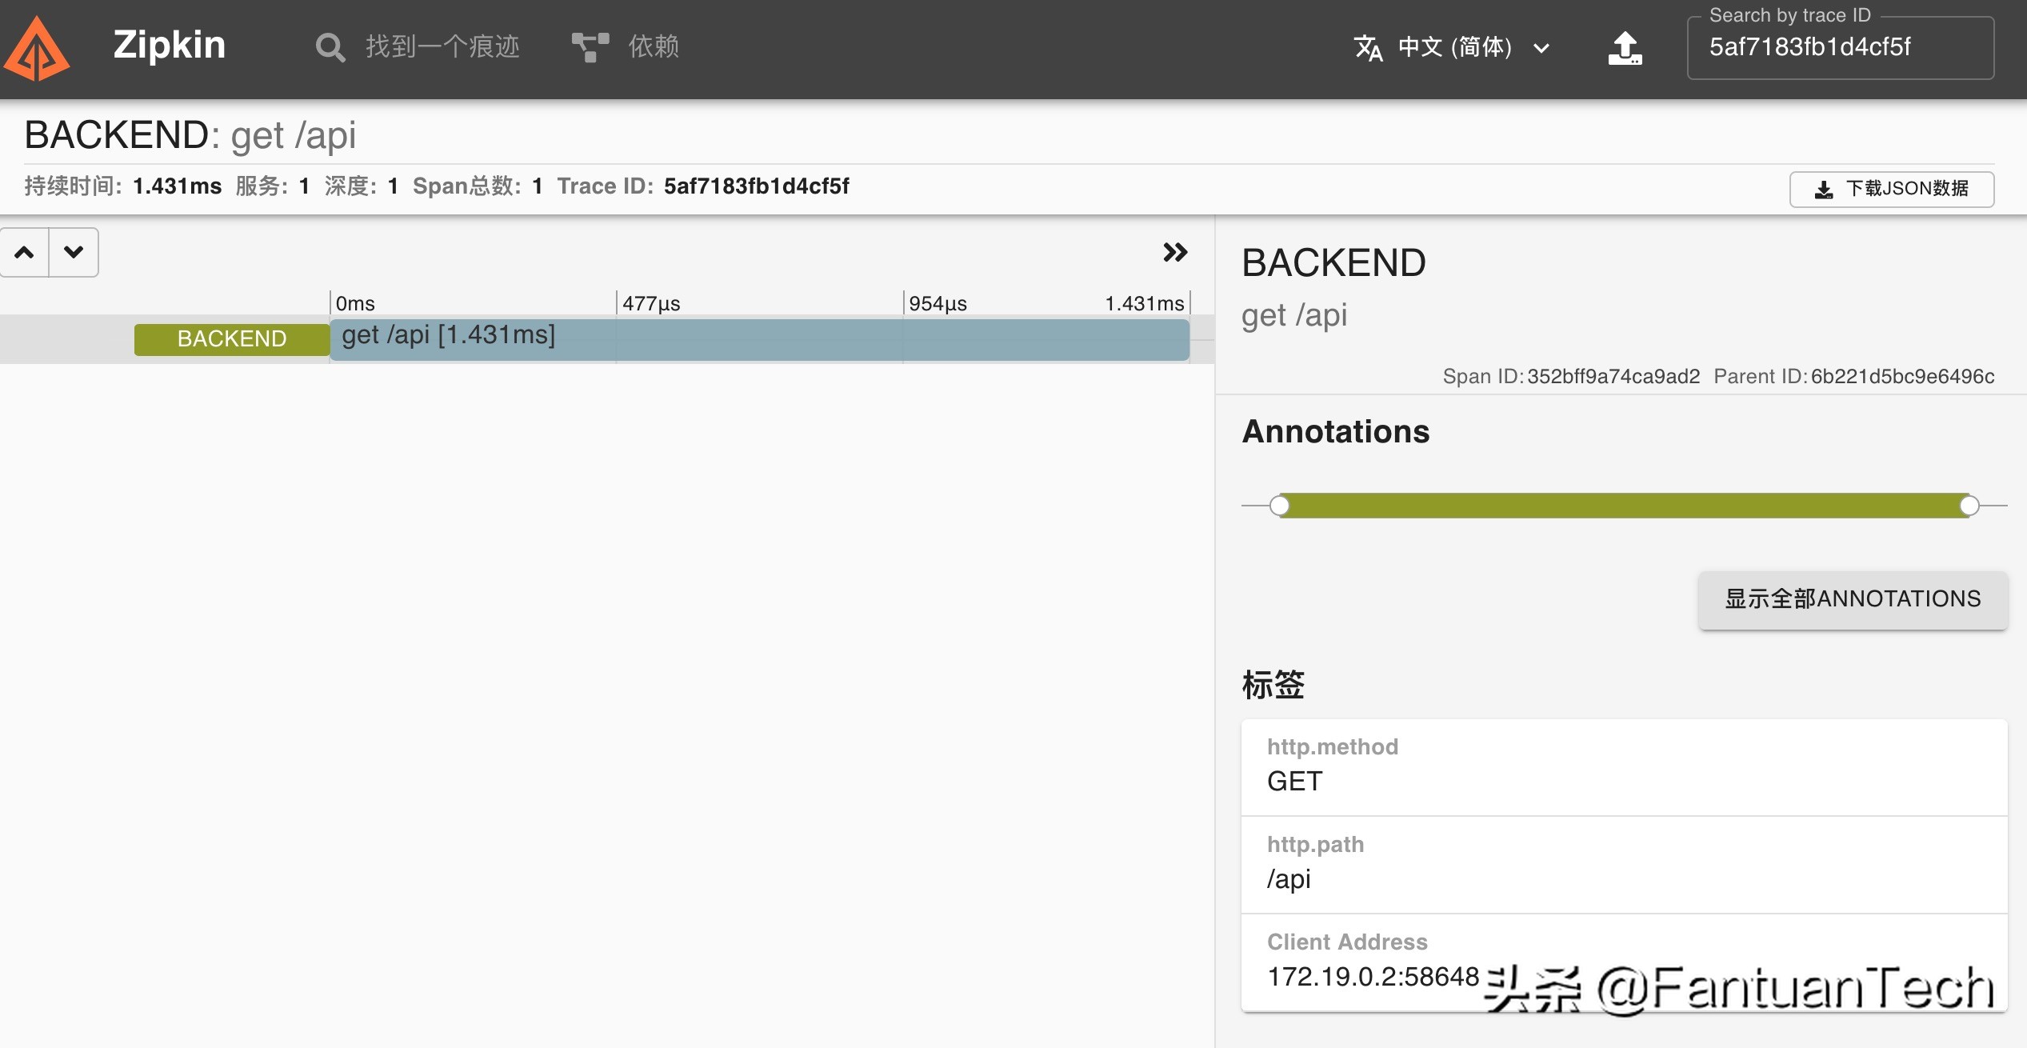Click the translate language icon
Screen dimensions: 2027x1048
(x=1368, y=48)
